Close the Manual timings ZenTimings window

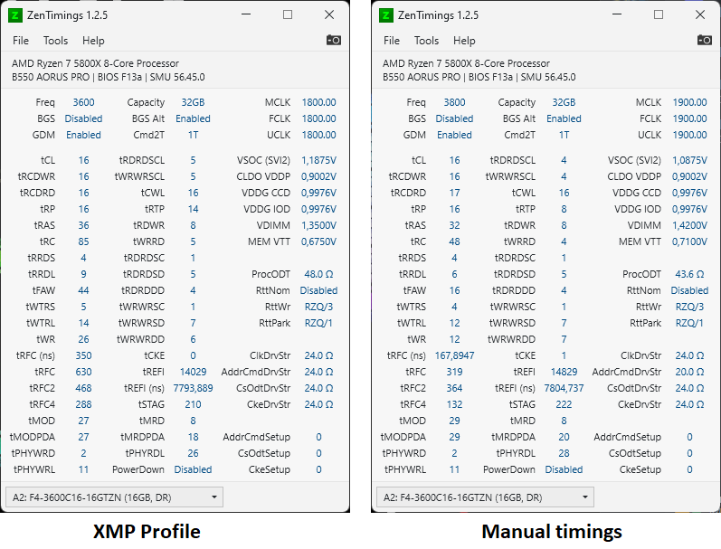(x=700, y=14)
